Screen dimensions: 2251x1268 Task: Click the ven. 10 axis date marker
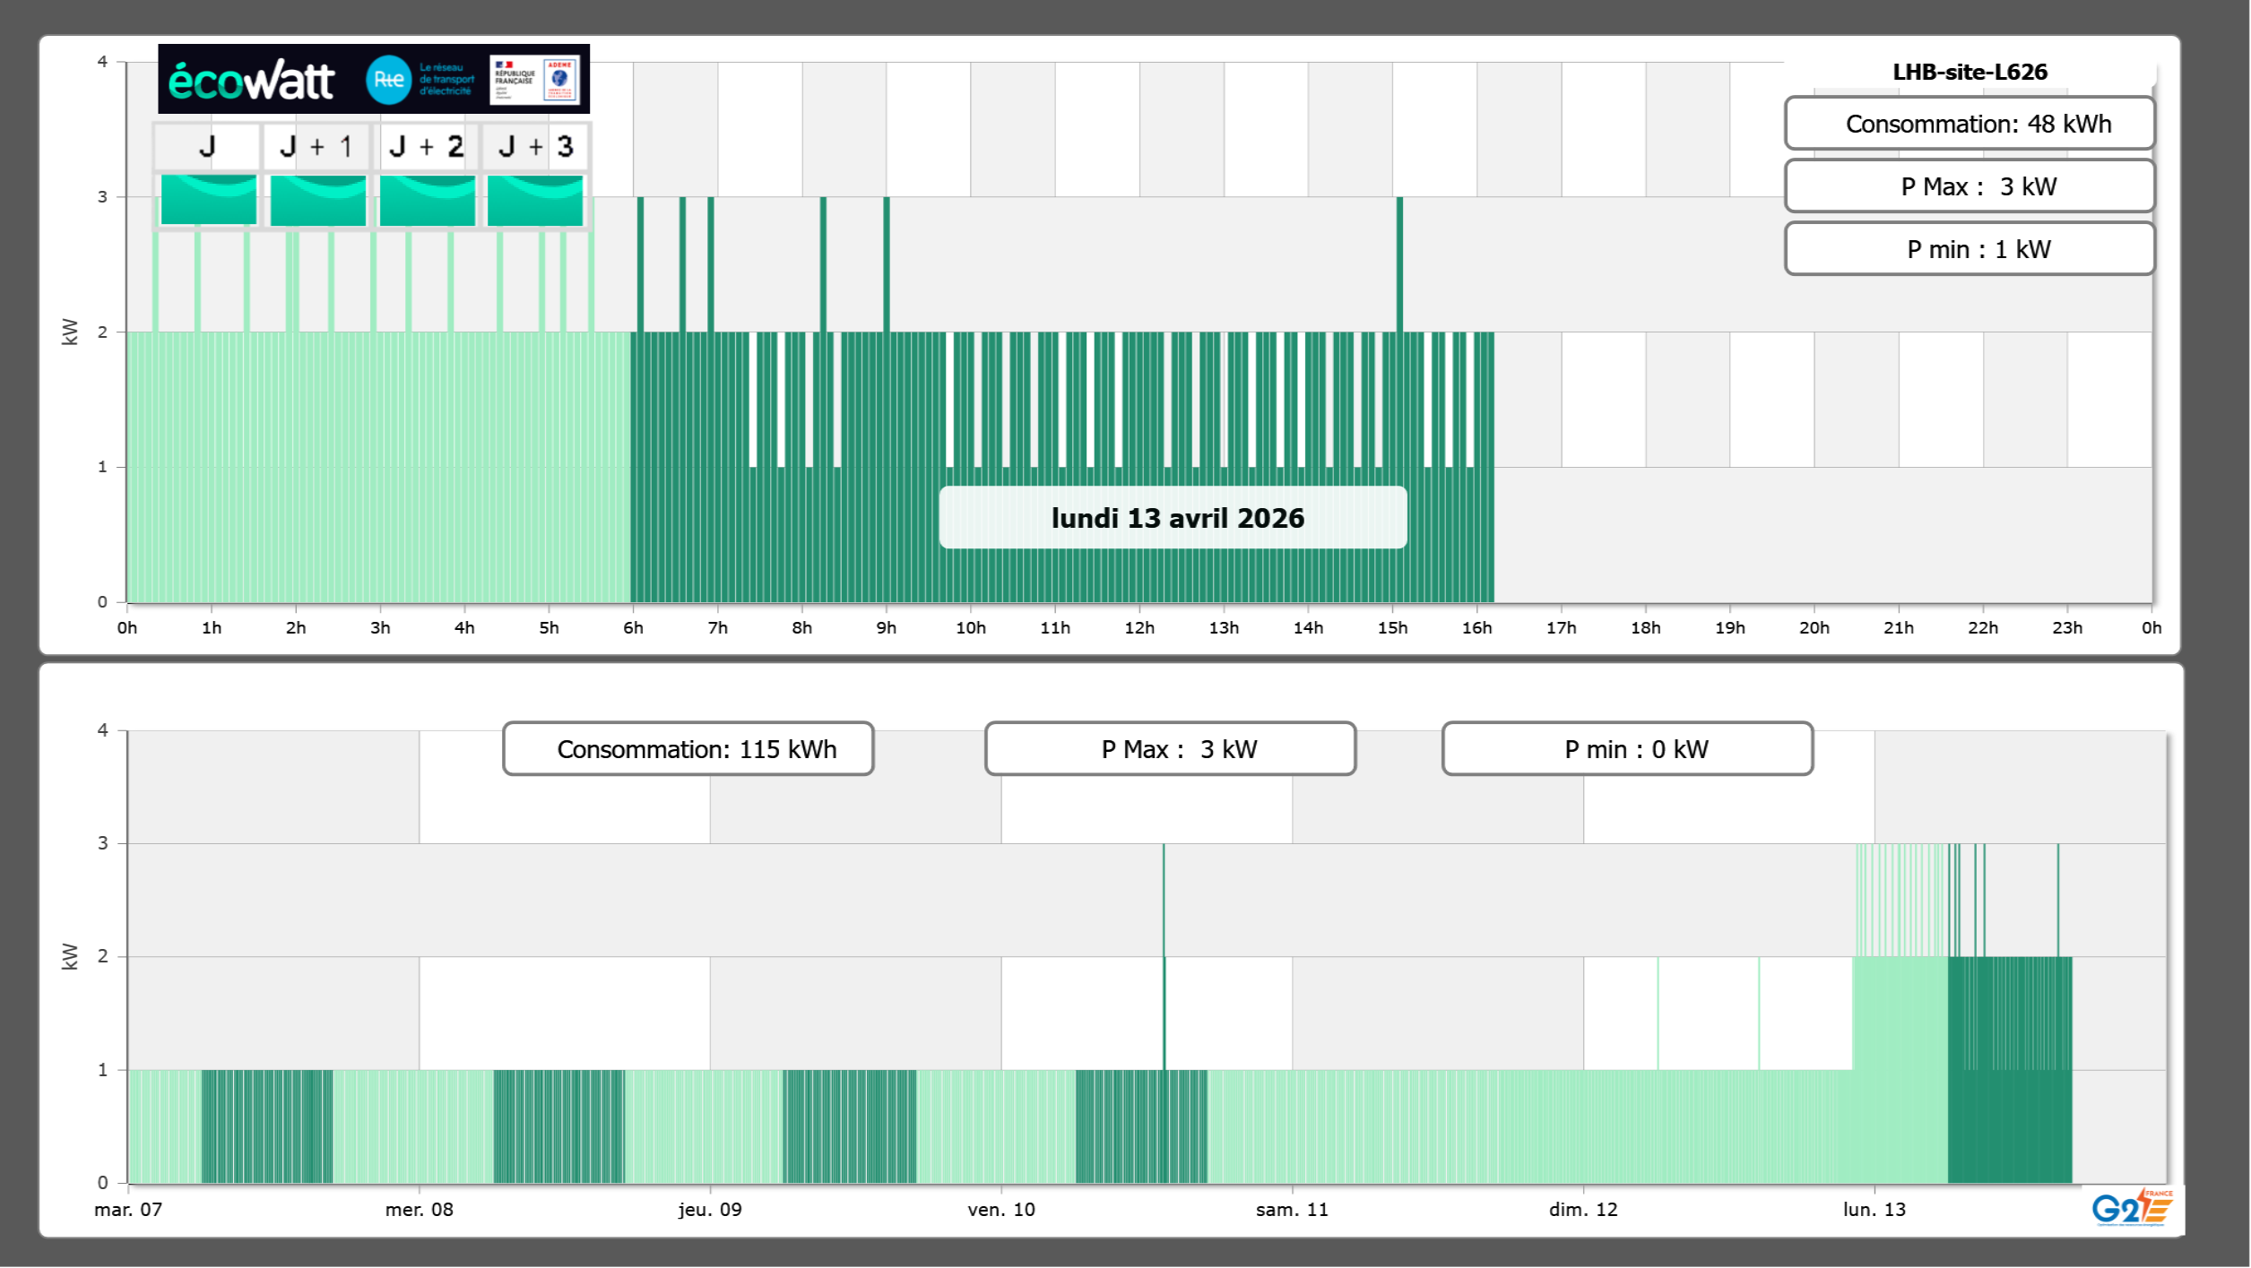click(x=1000, y=1209)
